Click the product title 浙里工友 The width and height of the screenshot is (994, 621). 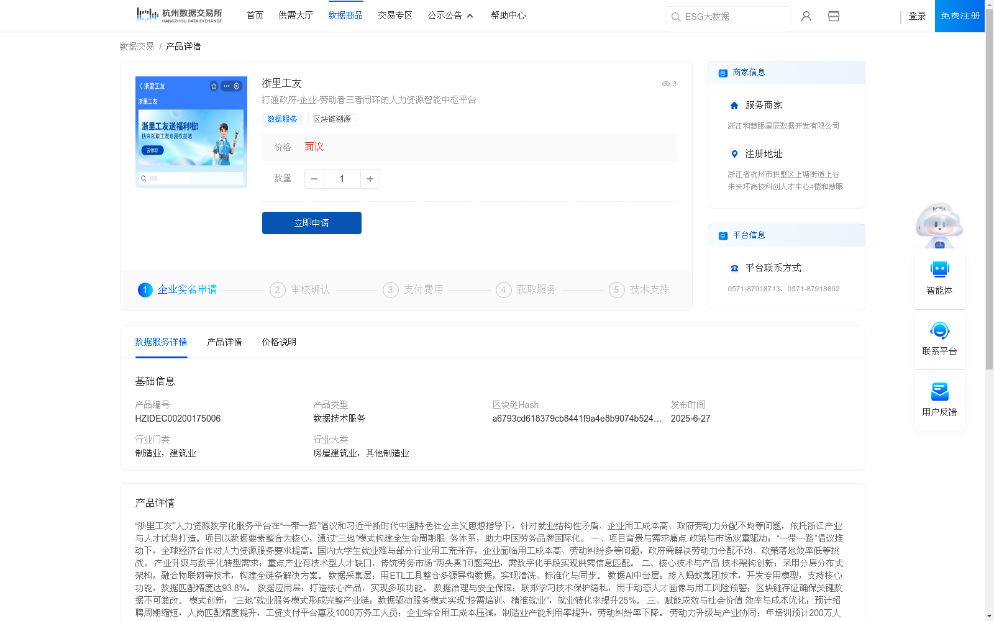pos(281,83)
